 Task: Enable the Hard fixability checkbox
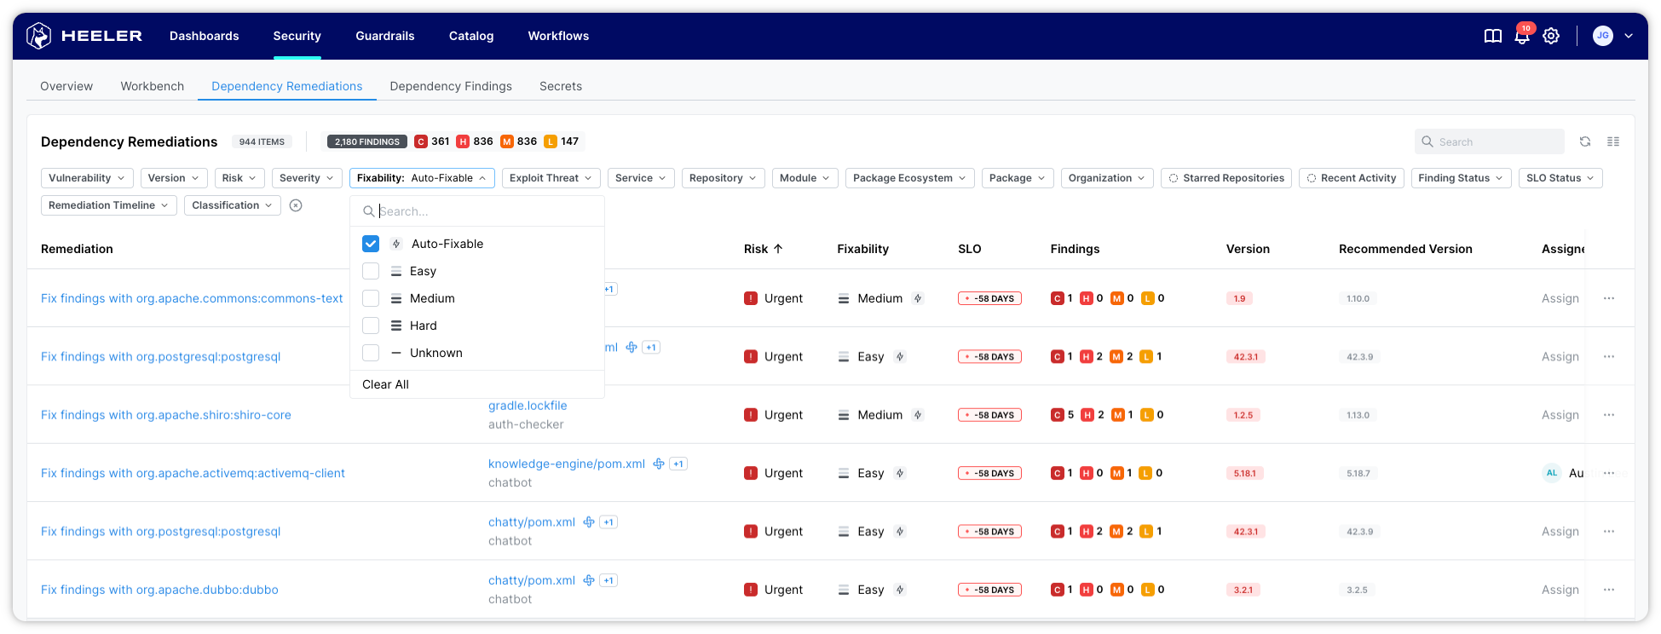[371, 326]
